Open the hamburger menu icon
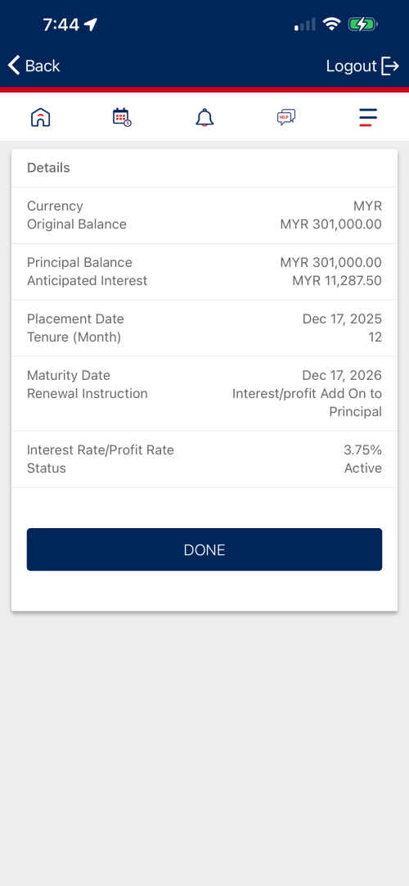This screenshot has height=886, width=409. [x=368, y=117]
